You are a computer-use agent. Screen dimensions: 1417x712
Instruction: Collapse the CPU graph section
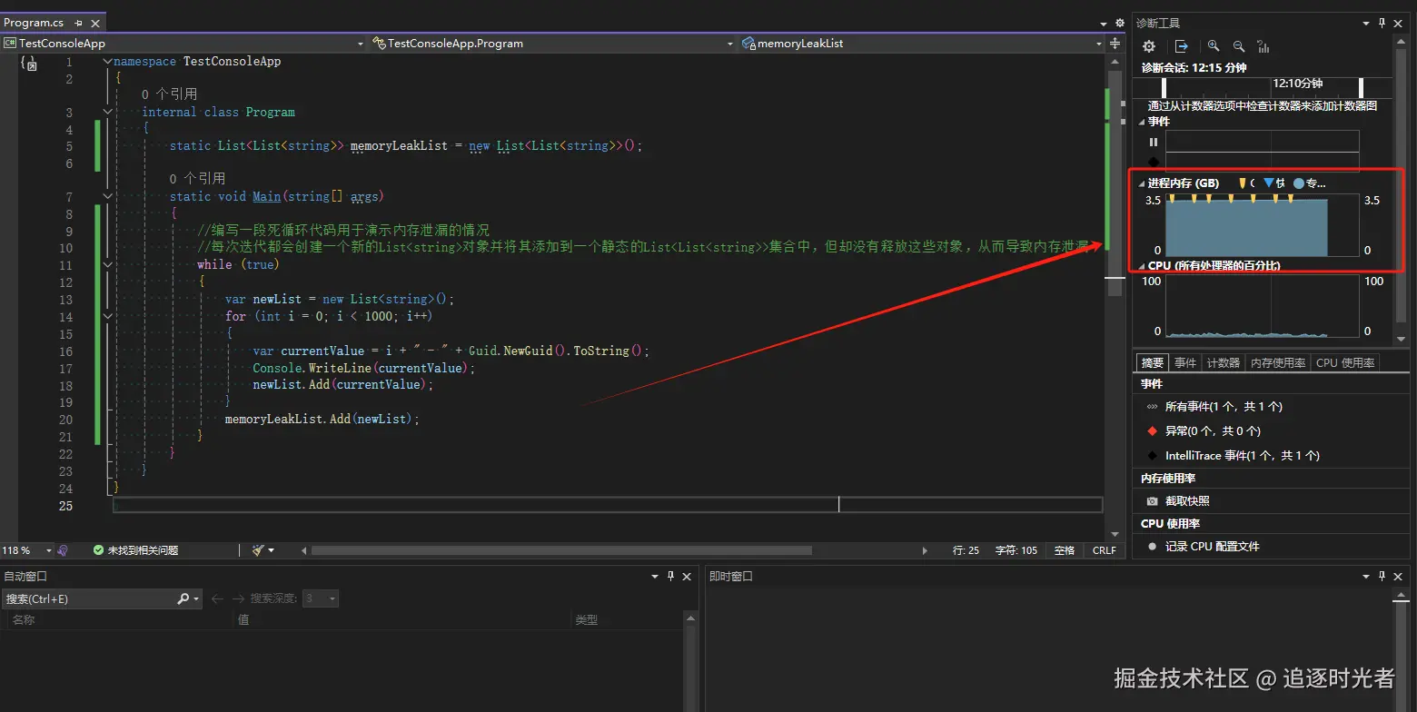(1143, 266)
